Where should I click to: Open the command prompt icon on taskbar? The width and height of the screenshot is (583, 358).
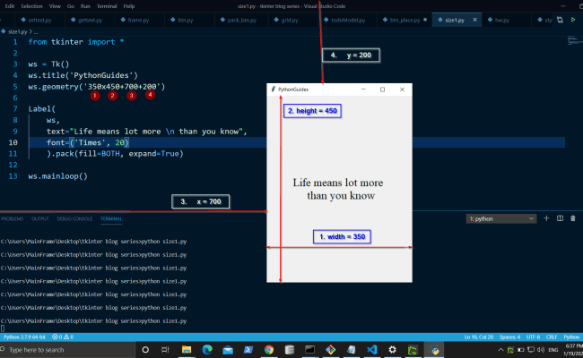coord(309,349)
